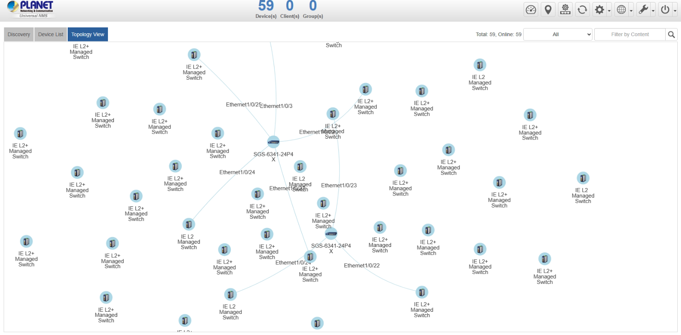The image size is (681, 335).
Task: Expand the settings gear dropdown arrow
Action: tap(609, 11)
